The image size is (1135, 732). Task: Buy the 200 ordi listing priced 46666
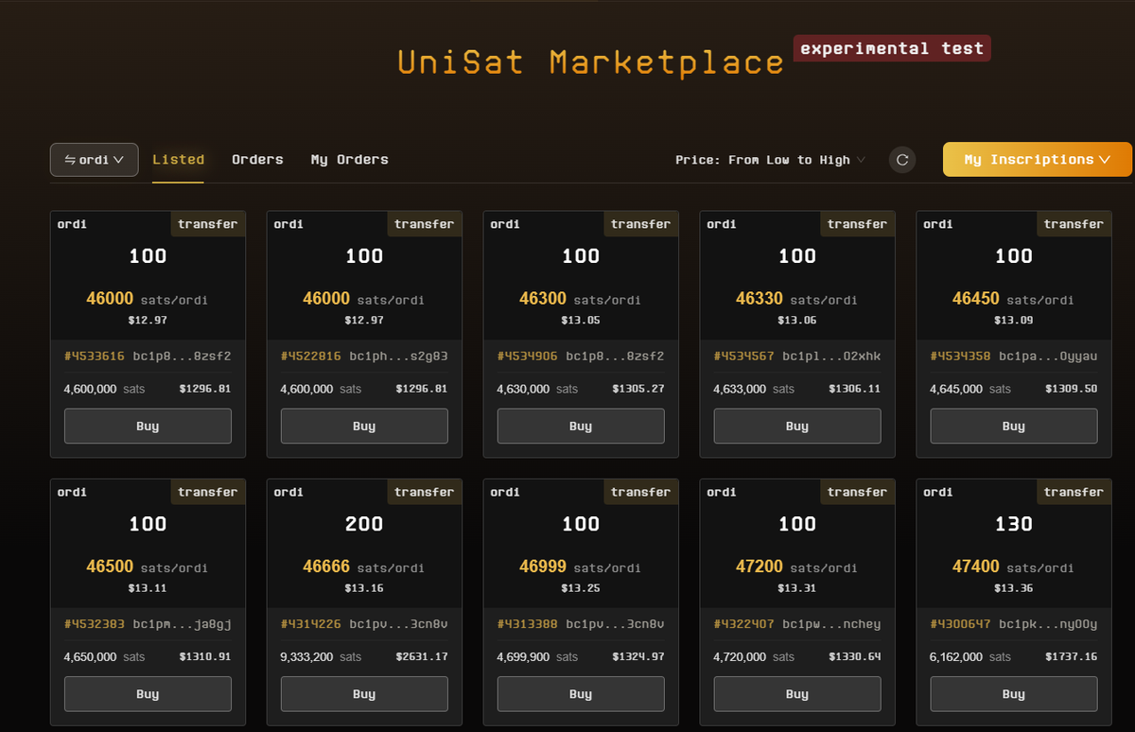point(364,693)
